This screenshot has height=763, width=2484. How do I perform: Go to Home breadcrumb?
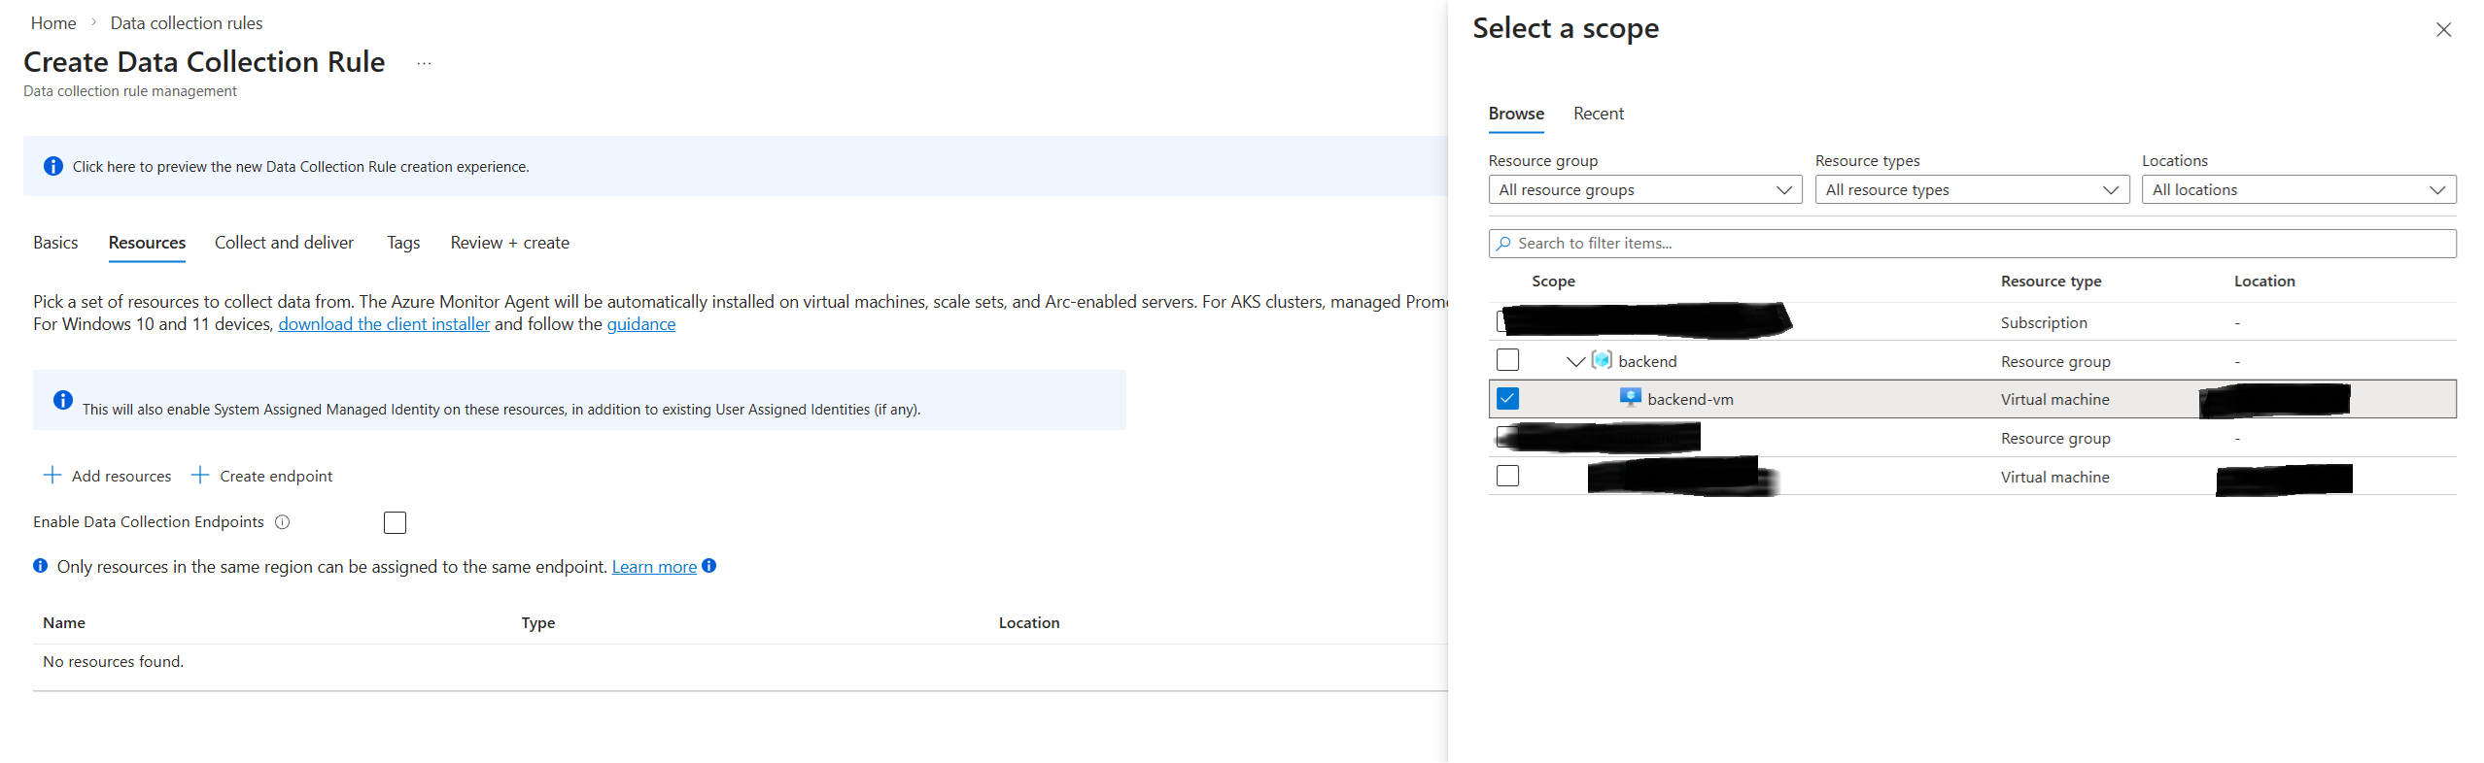point(53,22)
